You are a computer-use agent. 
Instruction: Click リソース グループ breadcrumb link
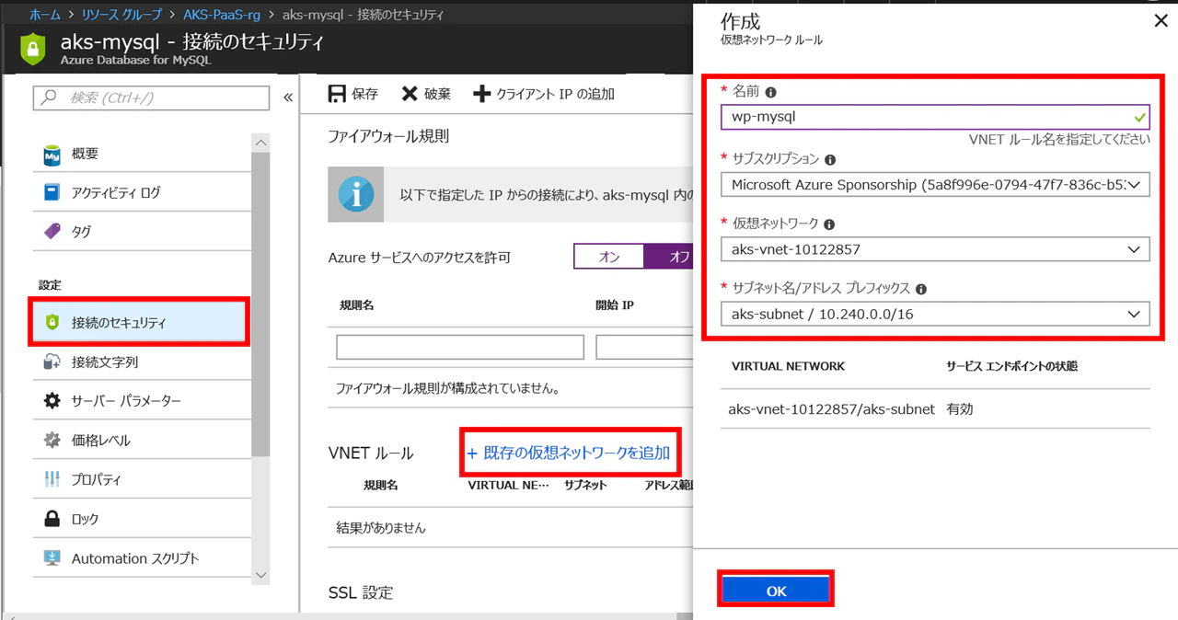pyautogui.click(x=122, y=15)
